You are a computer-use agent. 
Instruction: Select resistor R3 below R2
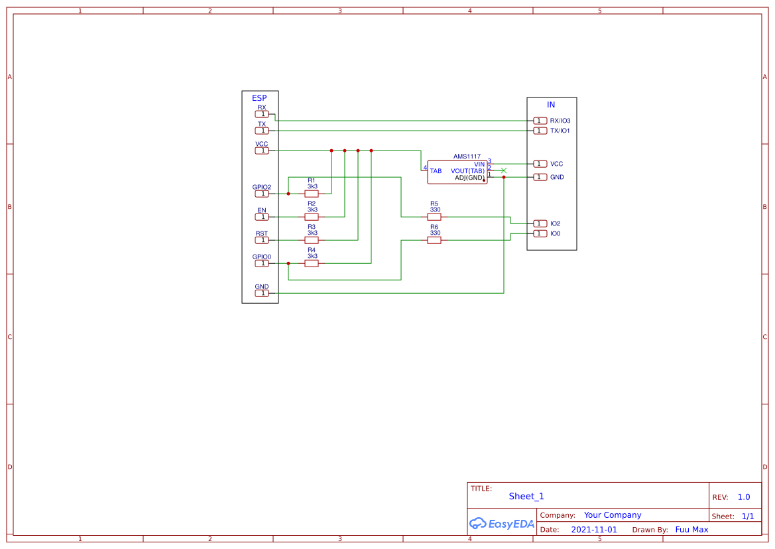click(312, 239)
